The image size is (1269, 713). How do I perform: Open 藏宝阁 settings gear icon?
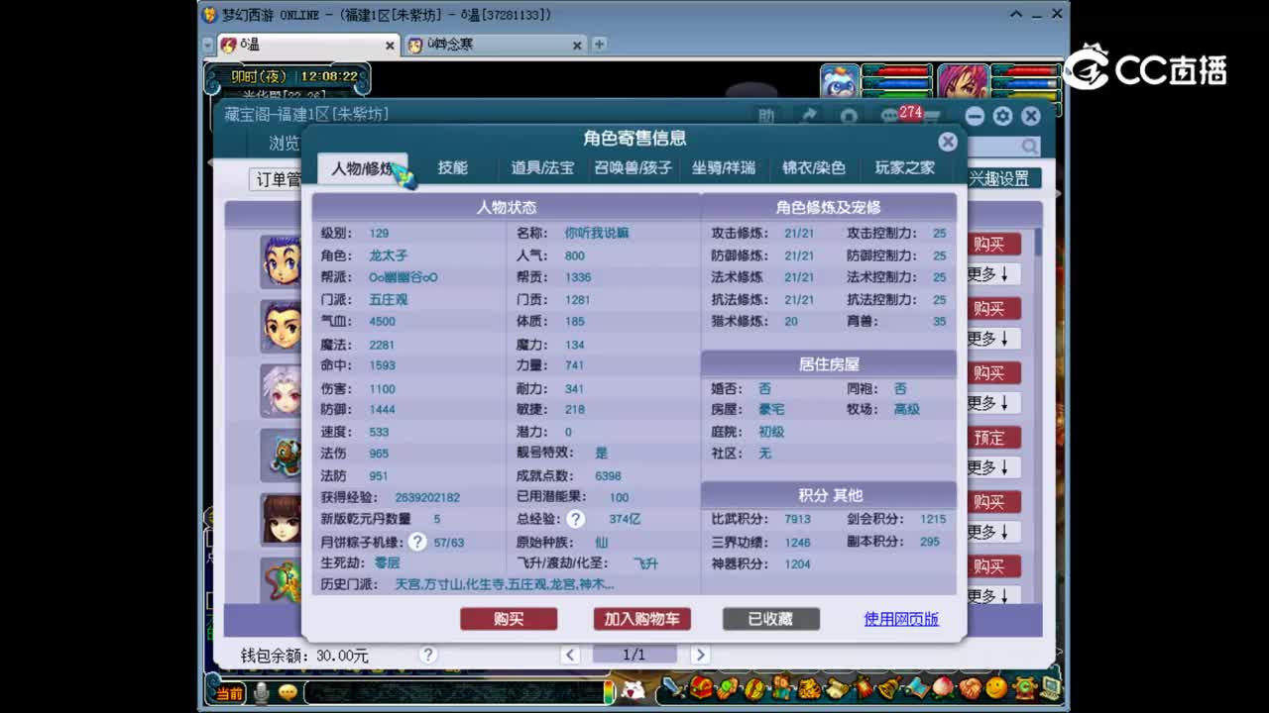(x=1002, y=116)
